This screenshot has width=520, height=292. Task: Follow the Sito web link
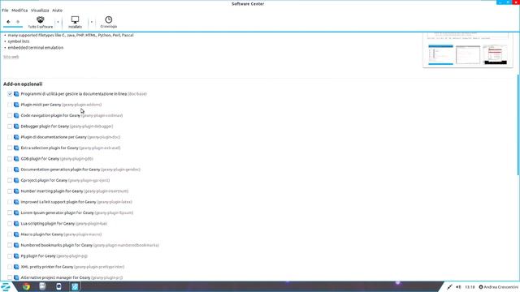coord(11,57)
